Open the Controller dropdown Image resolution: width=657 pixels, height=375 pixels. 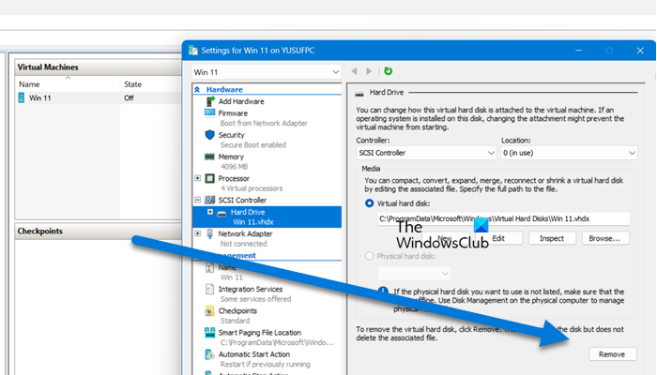pos(426,153)
